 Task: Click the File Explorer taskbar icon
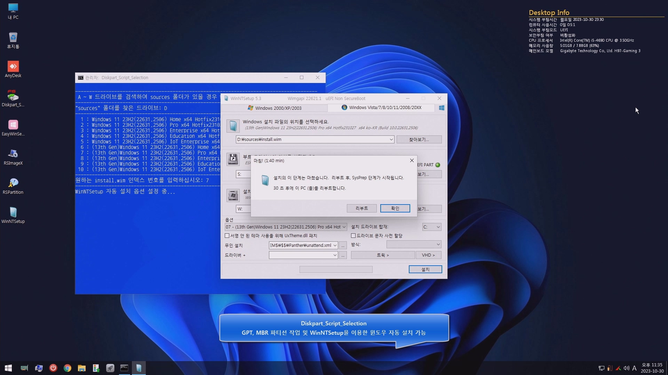(x=82, y=368)
